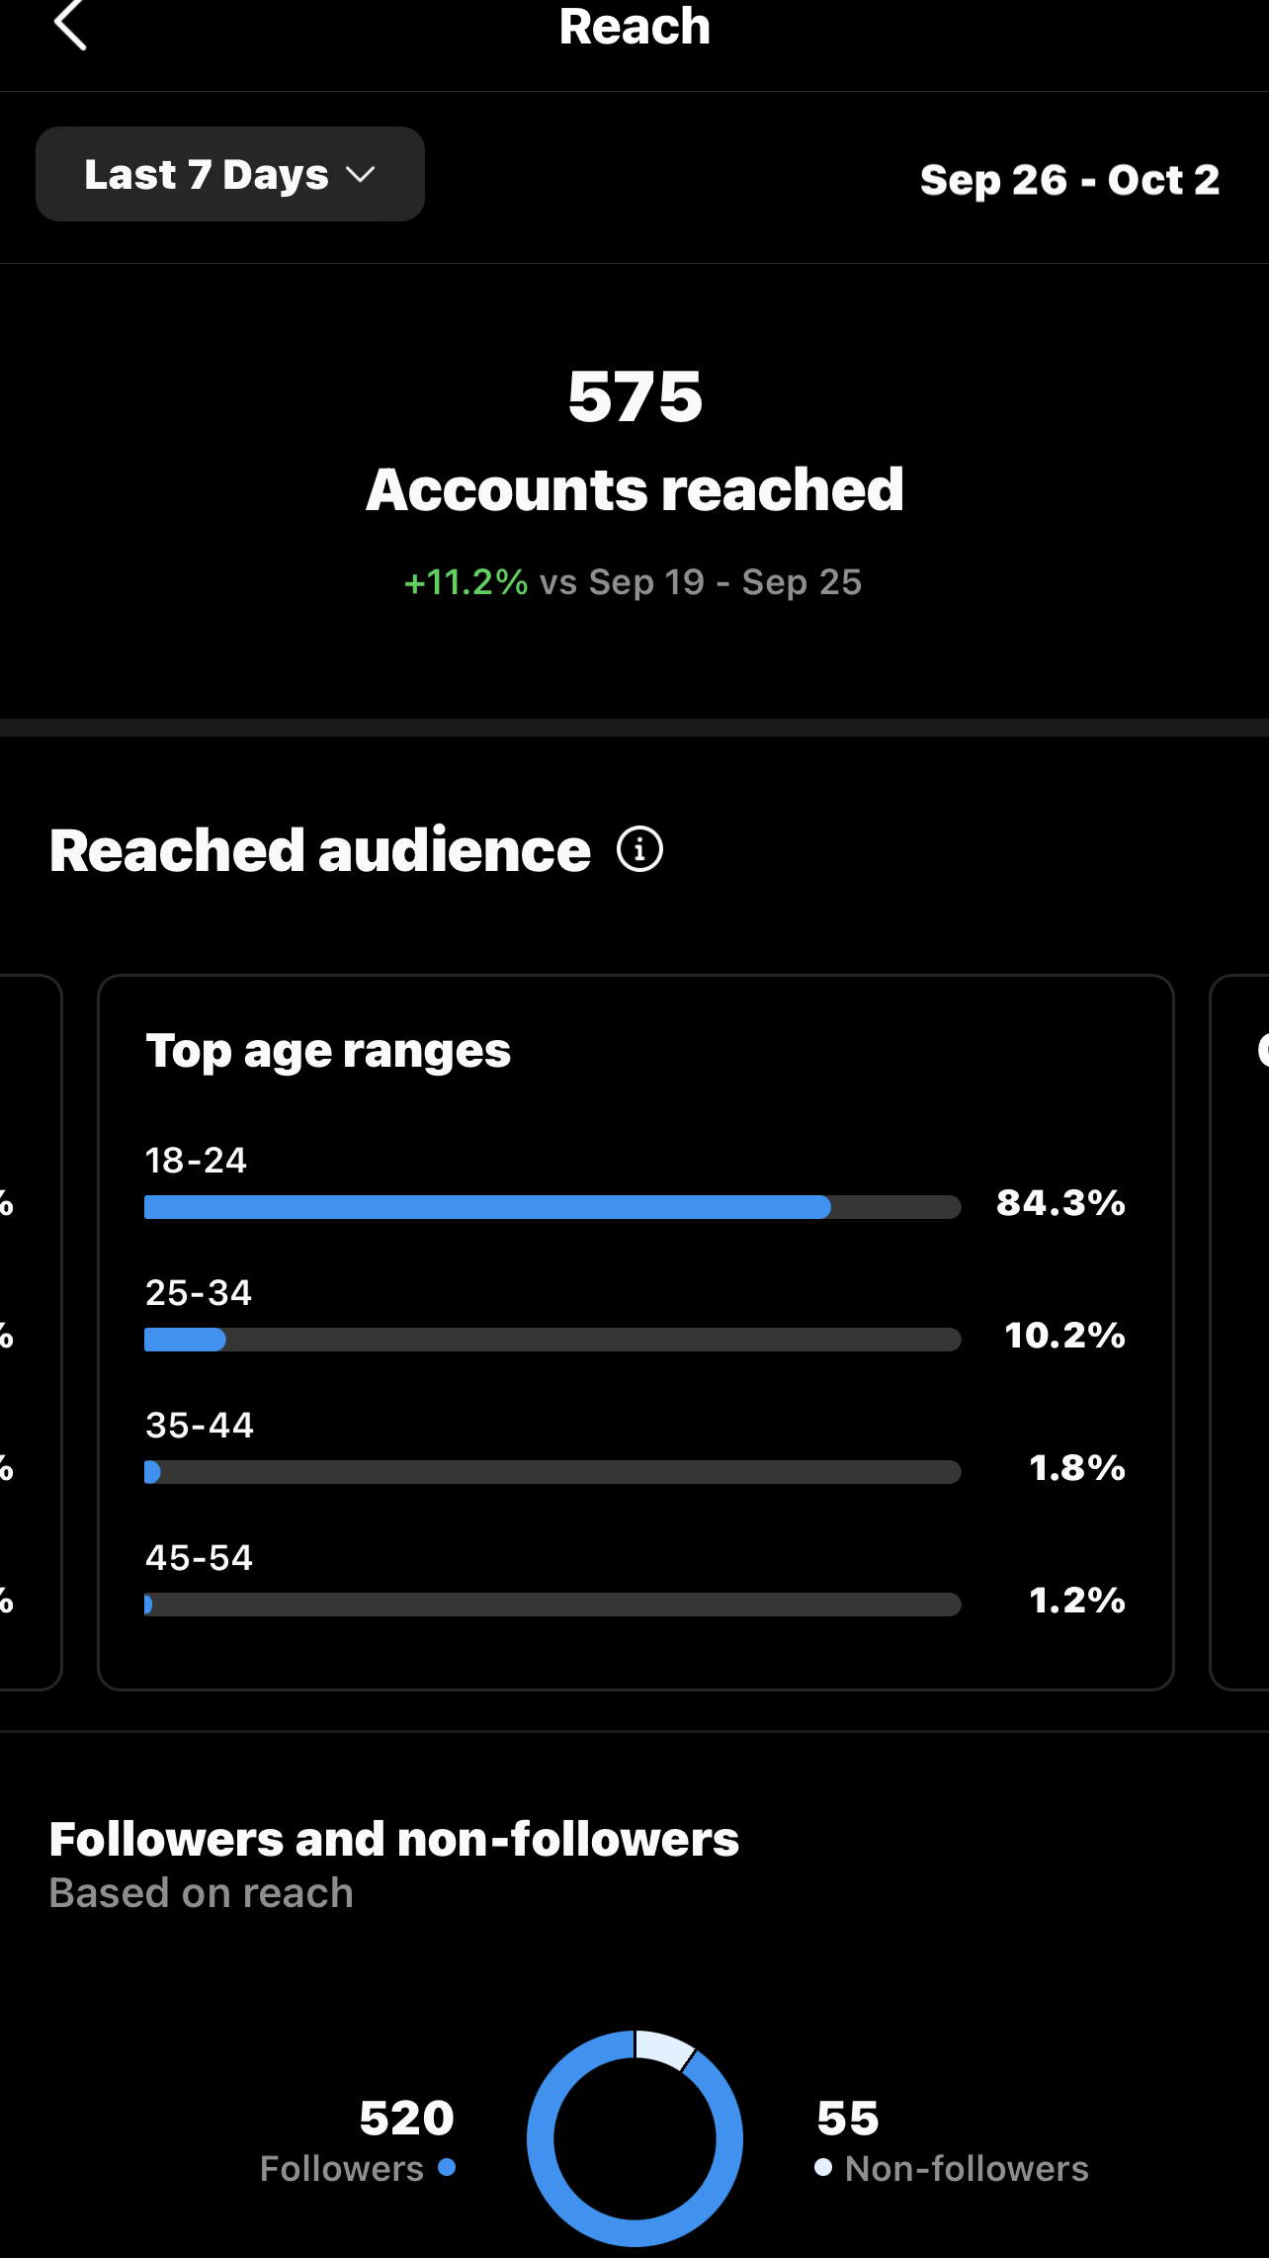Tap the partially visible card on the left
The image size is (1269, 2258).
click(30, 1331)
